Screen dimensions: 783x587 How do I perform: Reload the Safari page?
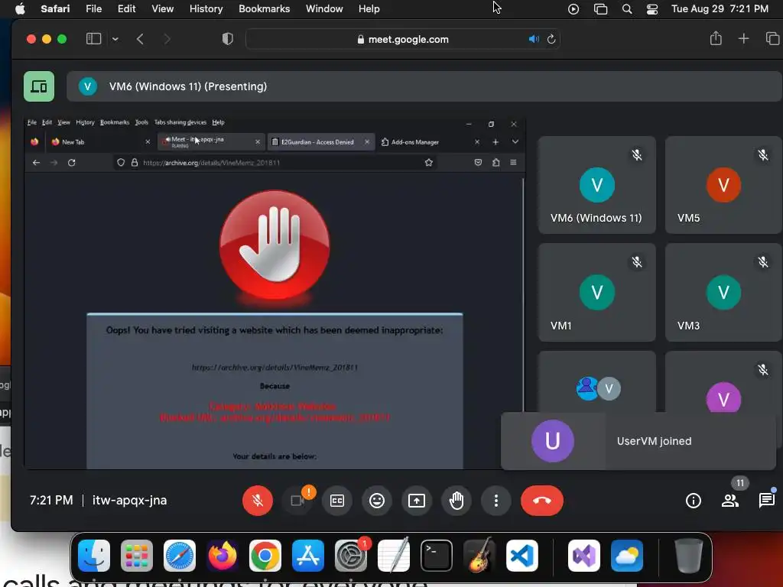point(551,39)
